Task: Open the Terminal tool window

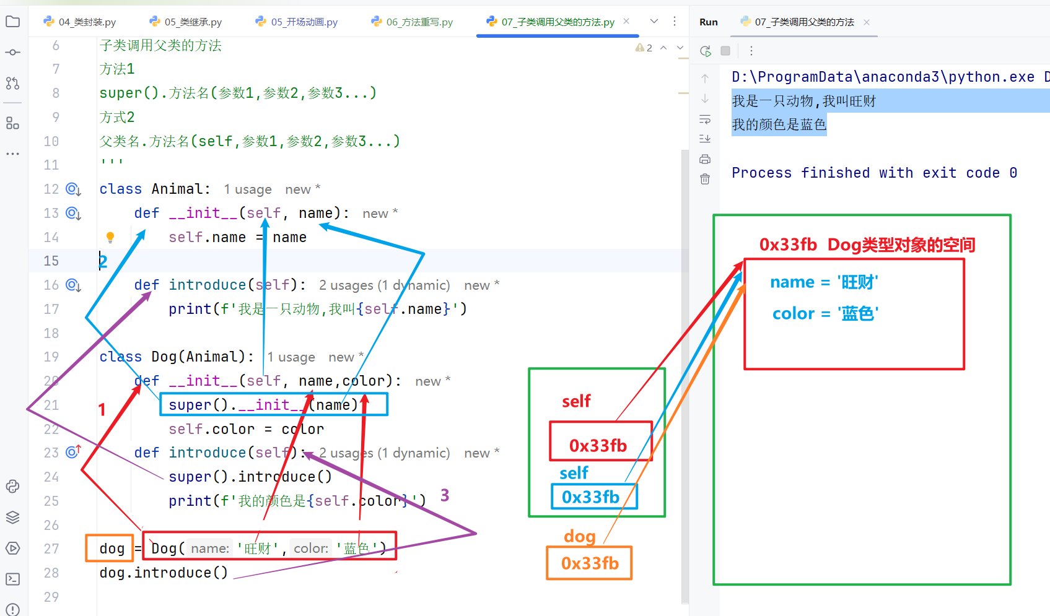Action: tap(12, 579)
